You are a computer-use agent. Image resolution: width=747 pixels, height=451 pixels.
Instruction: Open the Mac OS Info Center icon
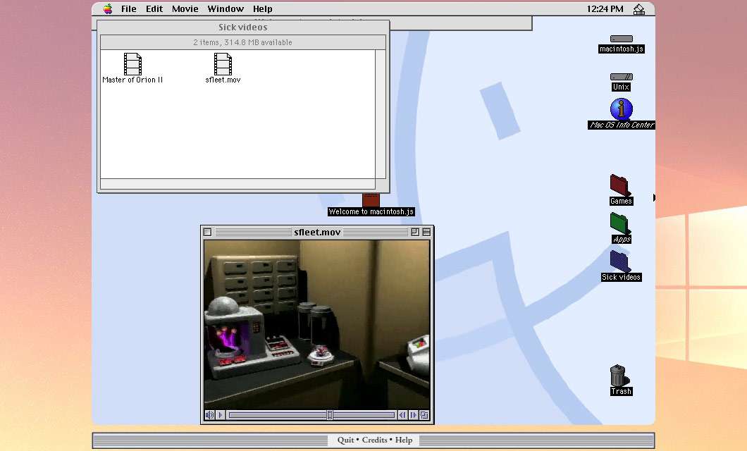point(622,114)
